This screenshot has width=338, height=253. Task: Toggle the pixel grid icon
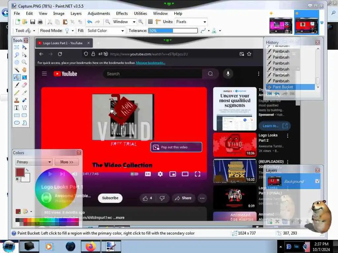tap(150, 22)
